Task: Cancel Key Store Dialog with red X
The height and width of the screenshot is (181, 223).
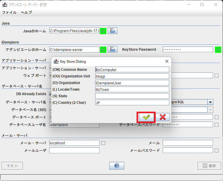Action: 163,117
